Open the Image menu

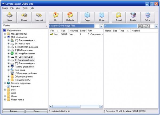click(x=5, y=8)
